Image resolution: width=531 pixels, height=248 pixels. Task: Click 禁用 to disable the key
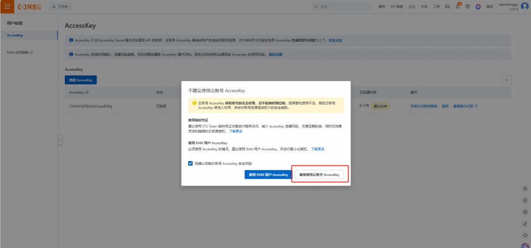pos(445,106)
